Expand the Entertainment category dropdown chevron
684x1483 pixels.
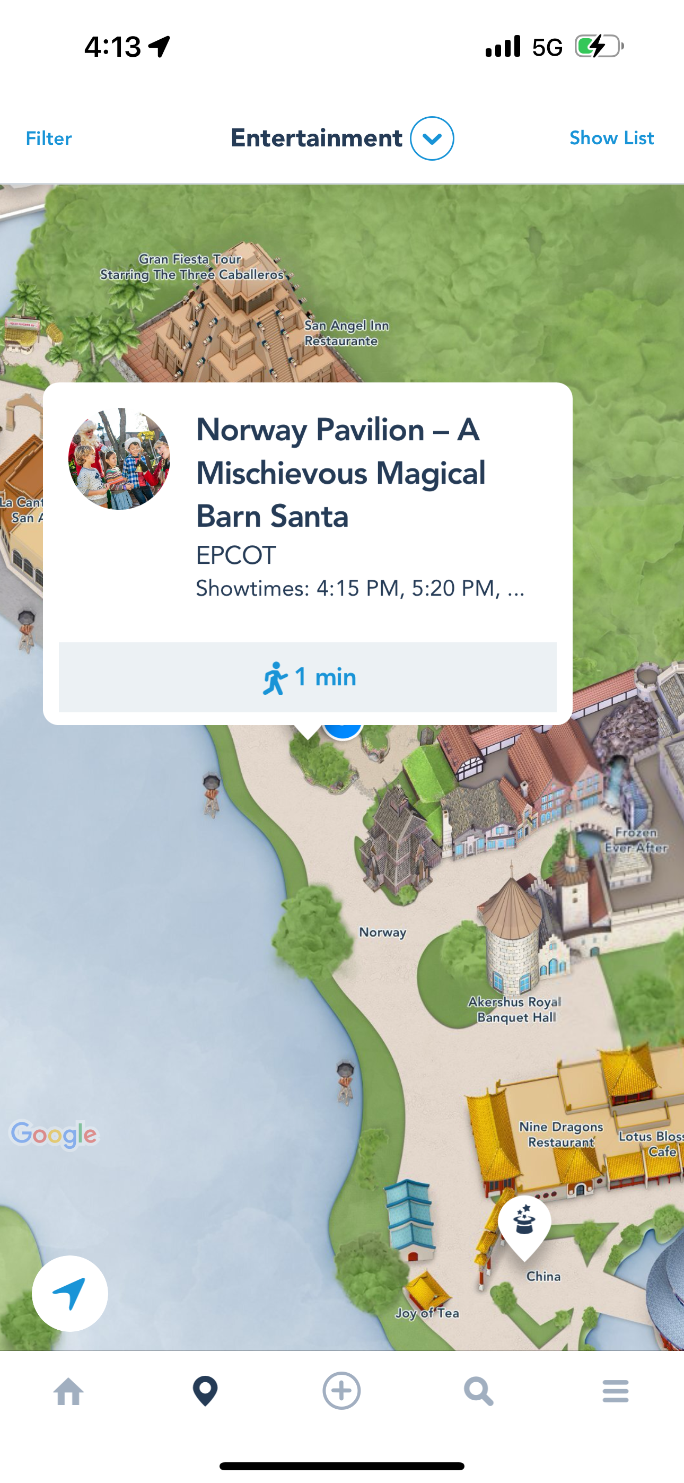point(432,138)
